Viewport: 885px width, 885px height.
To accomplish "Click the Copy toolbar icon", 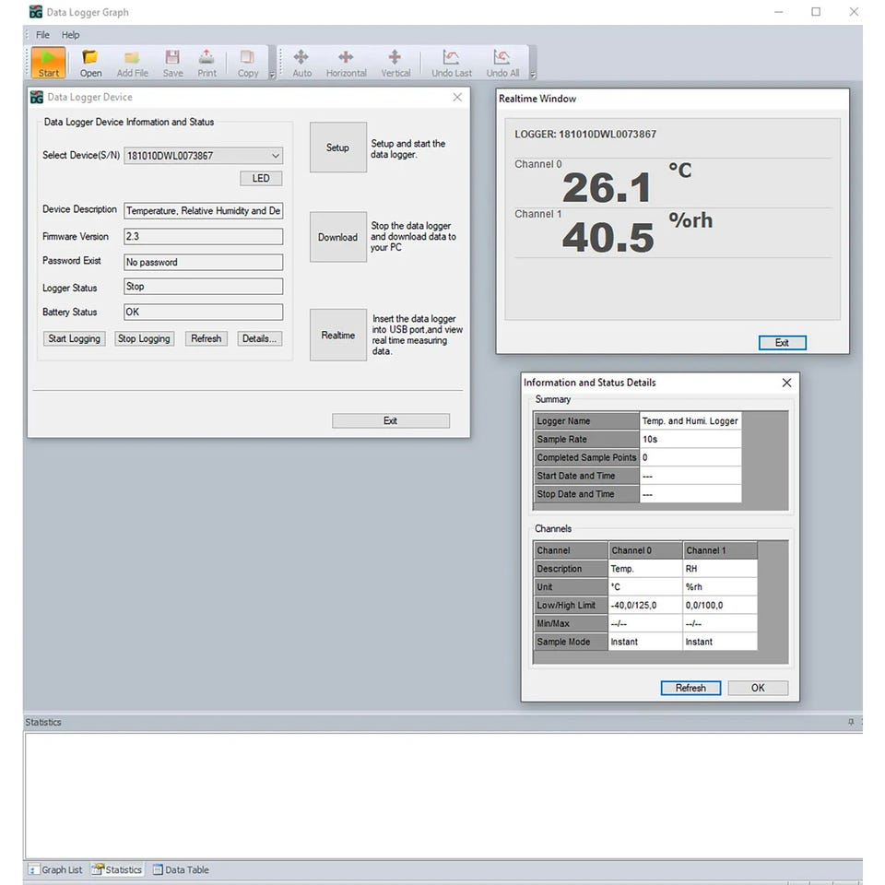I will click(248, 63).
